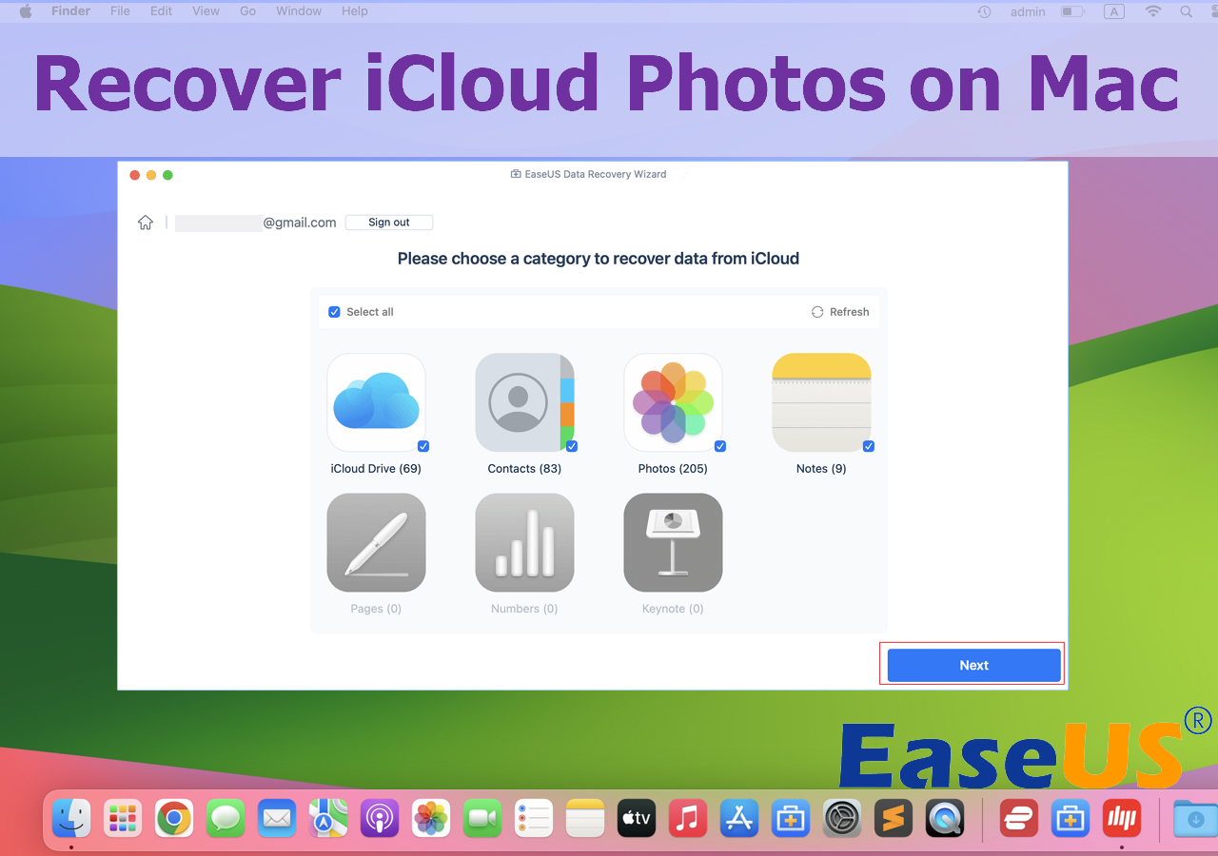Open Reminders from the Dock

click(534, 817)
